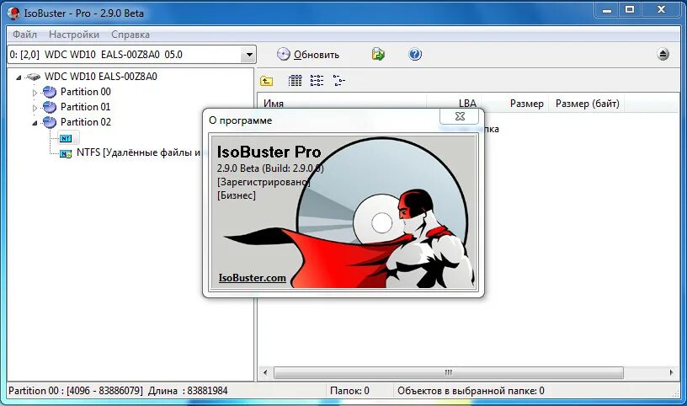Click the Partition 00 disk icon
Viewport: 687px width, 406px height.
(50, 92)
